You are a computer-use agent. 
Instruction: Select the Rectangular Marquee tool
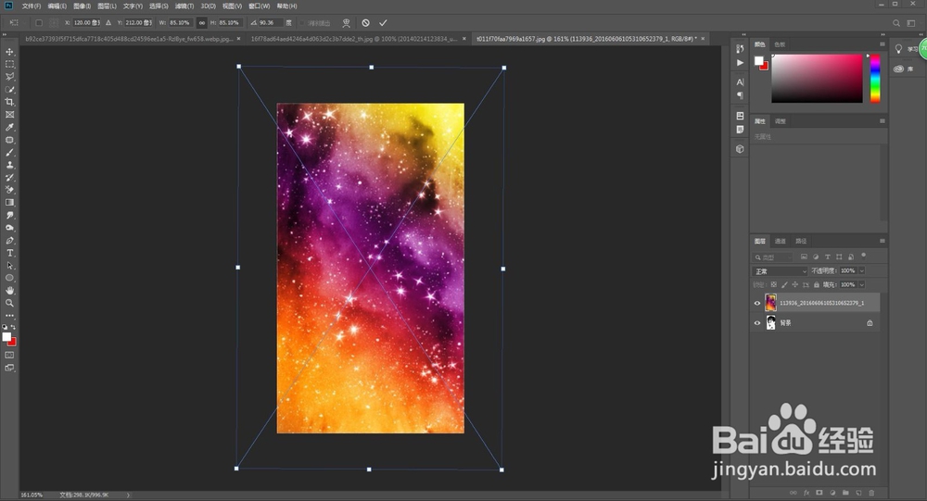pos(9,65)
